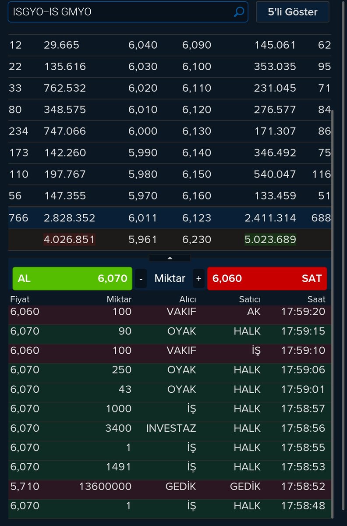Select ask price 6,120
Screen dimensions: 347x526
(x=197, y=110)
